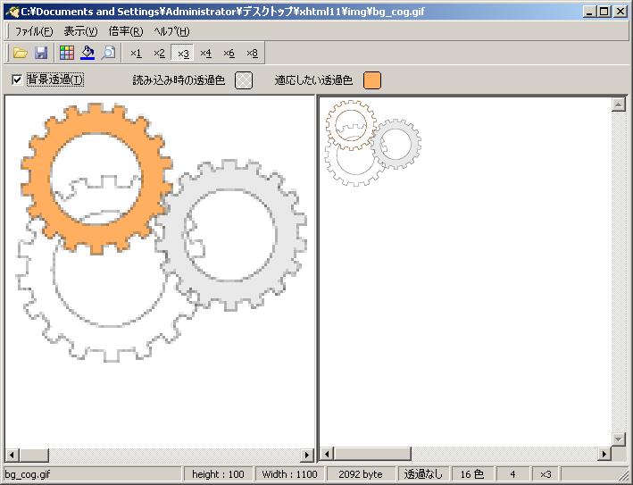Click the orange 適応したい透過色 swatch
Image resolution: width=633 pixels, height=485 pixels.
(372, 80)
